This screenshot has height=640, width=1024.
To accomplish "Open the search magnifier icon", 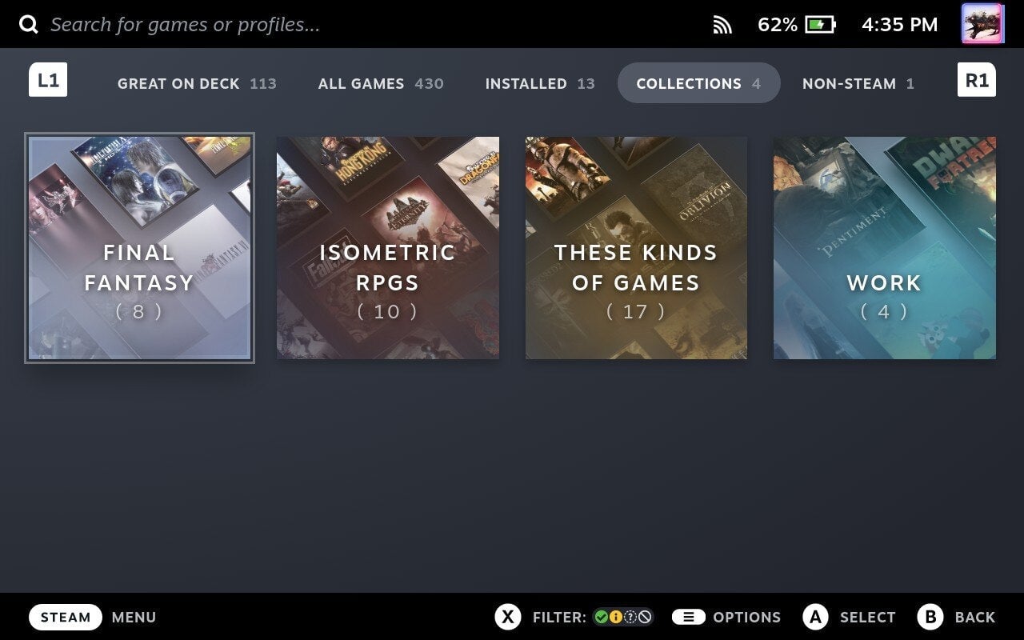I will 29,24.
